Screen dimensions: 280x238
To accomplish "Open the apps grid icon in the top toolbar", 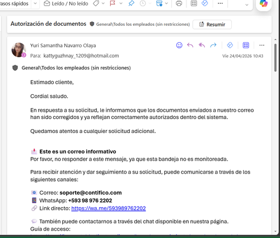I will pyautogui.click(x=194, y=3).
